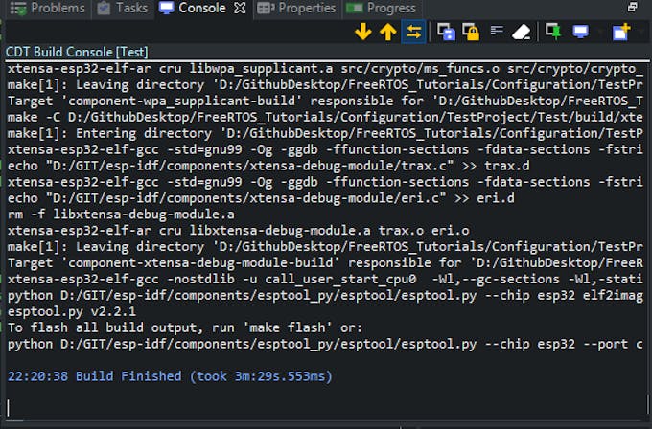Viewport: 652px width, 429px height.
Task: Click the Properties tab table icon
Action: 266,8
